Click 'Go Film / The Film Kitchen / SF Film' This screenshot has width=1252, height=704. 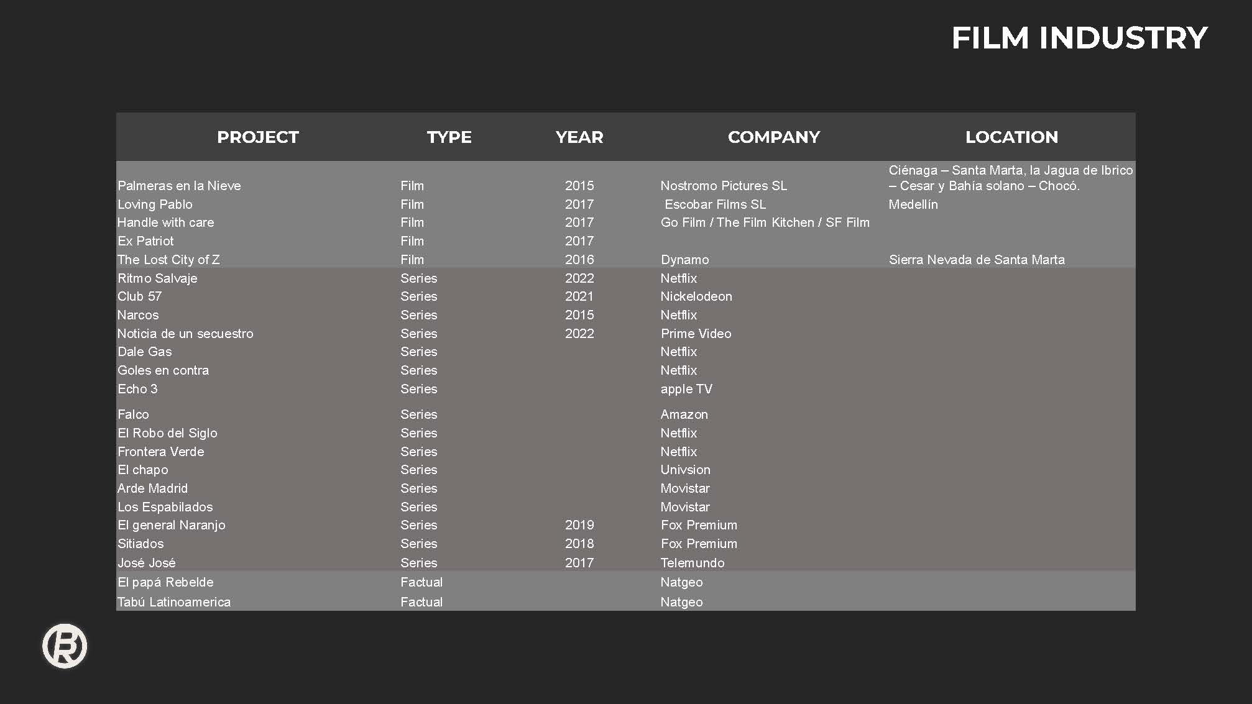point(765,222)
